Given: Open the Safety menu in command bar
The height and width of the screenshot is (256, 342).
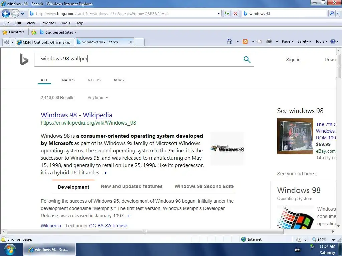Looking at the screenshot, I should point(304,41).
